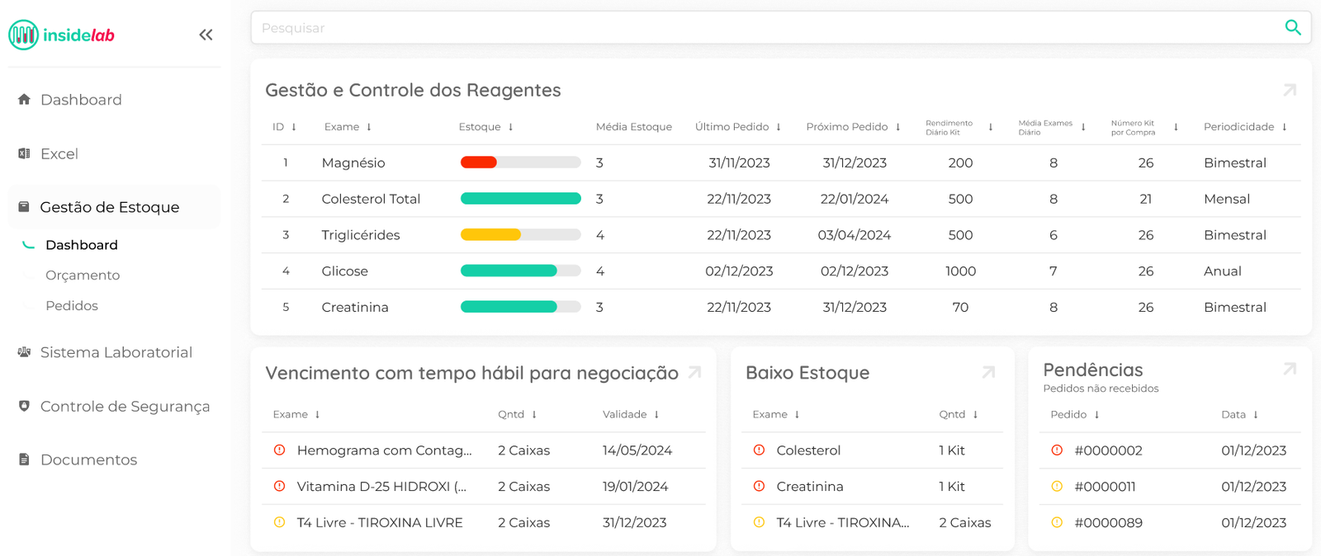Click red alert icon for order #0000002
The width and height of the screenshot is (1321, 556).
coord(1057,450)
